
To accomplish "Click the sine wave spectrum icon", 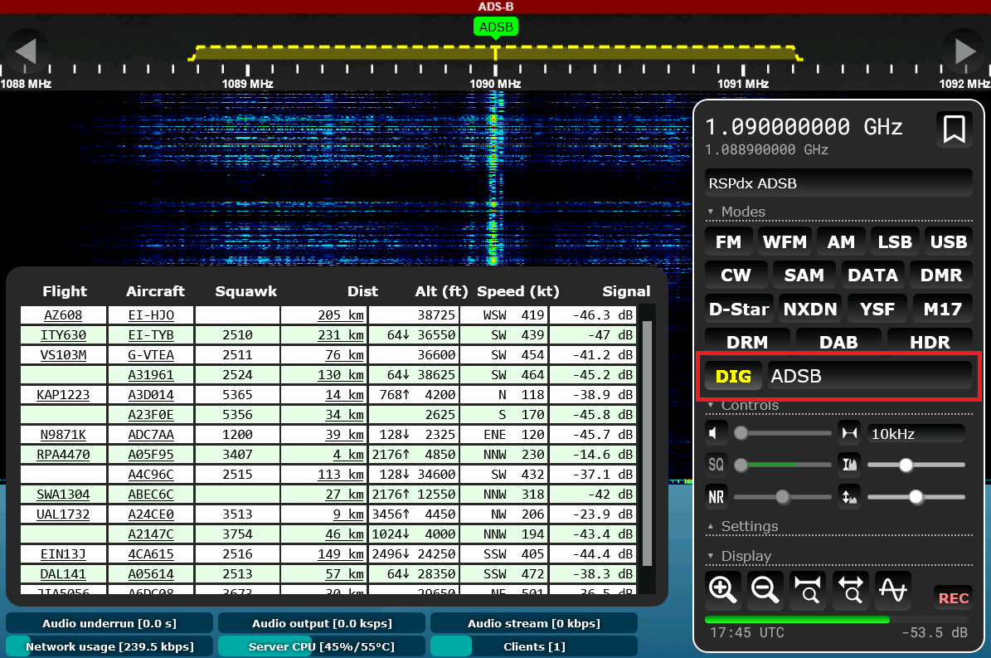I will click(892, 590).
